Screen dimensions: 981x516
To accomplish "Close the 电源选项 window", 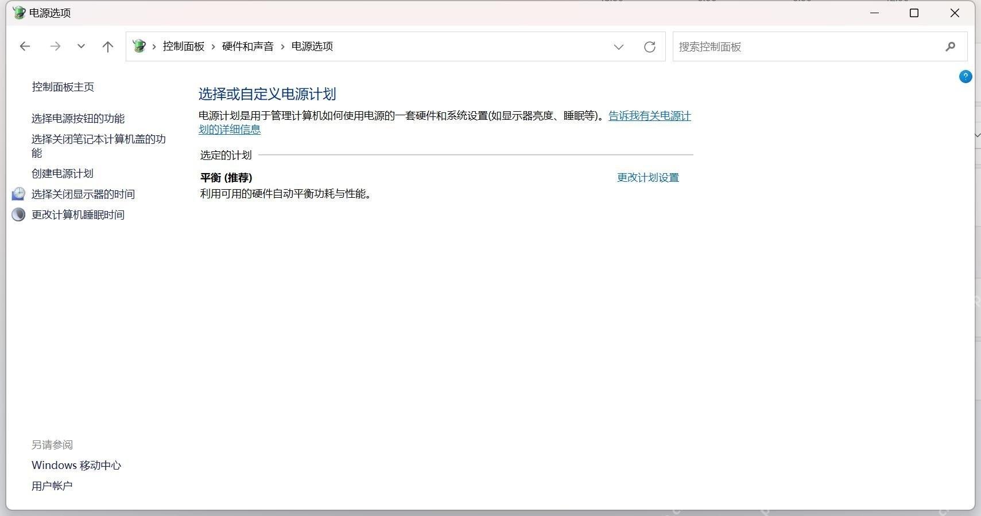I will 955,13.
